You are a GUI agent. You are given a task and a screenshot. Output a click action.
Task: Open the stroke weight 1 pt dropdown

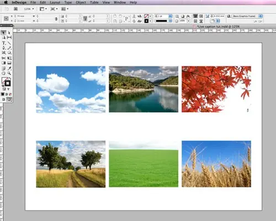pos(170,16)
